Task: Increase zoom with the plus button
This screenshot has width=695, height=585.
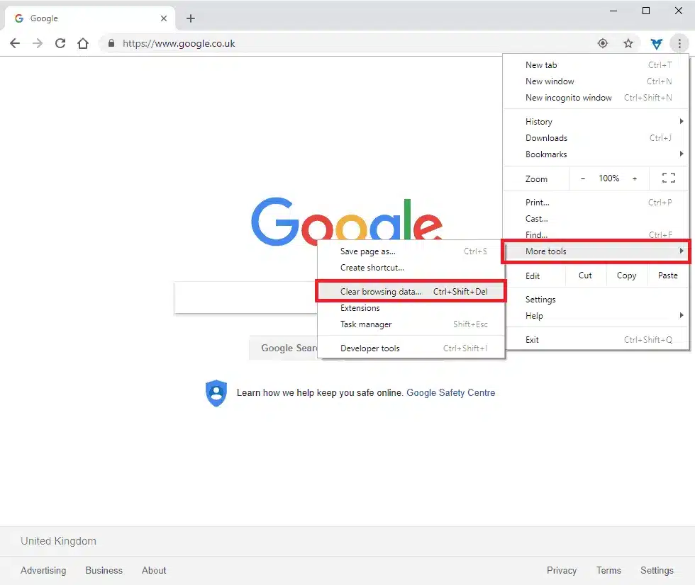Action: pos(635,178)
